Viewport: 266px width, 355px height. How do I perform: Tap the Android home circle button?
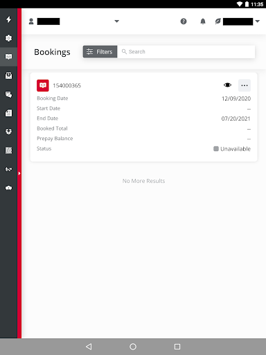133,347
